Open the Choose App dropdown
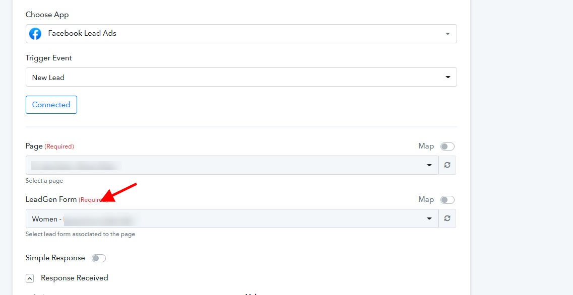This screenshot has height=295, width=573. click(241, 34)
